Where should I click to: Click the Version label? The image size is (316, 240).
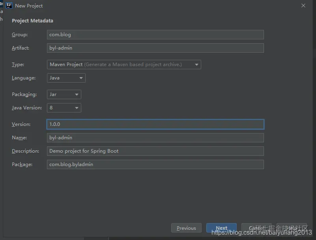(21, 124)
